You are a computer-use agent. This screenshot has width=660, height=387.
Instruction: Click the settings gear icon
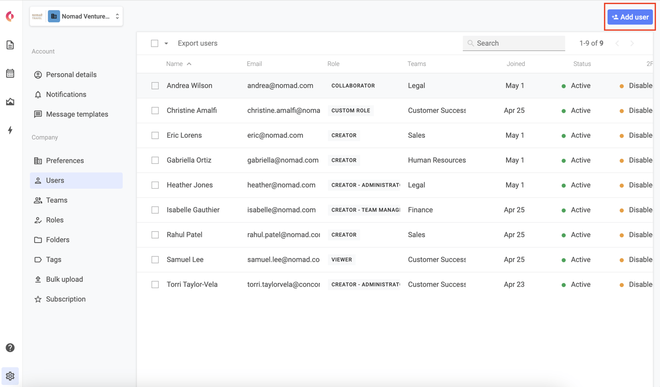click(x=10, y=376)
